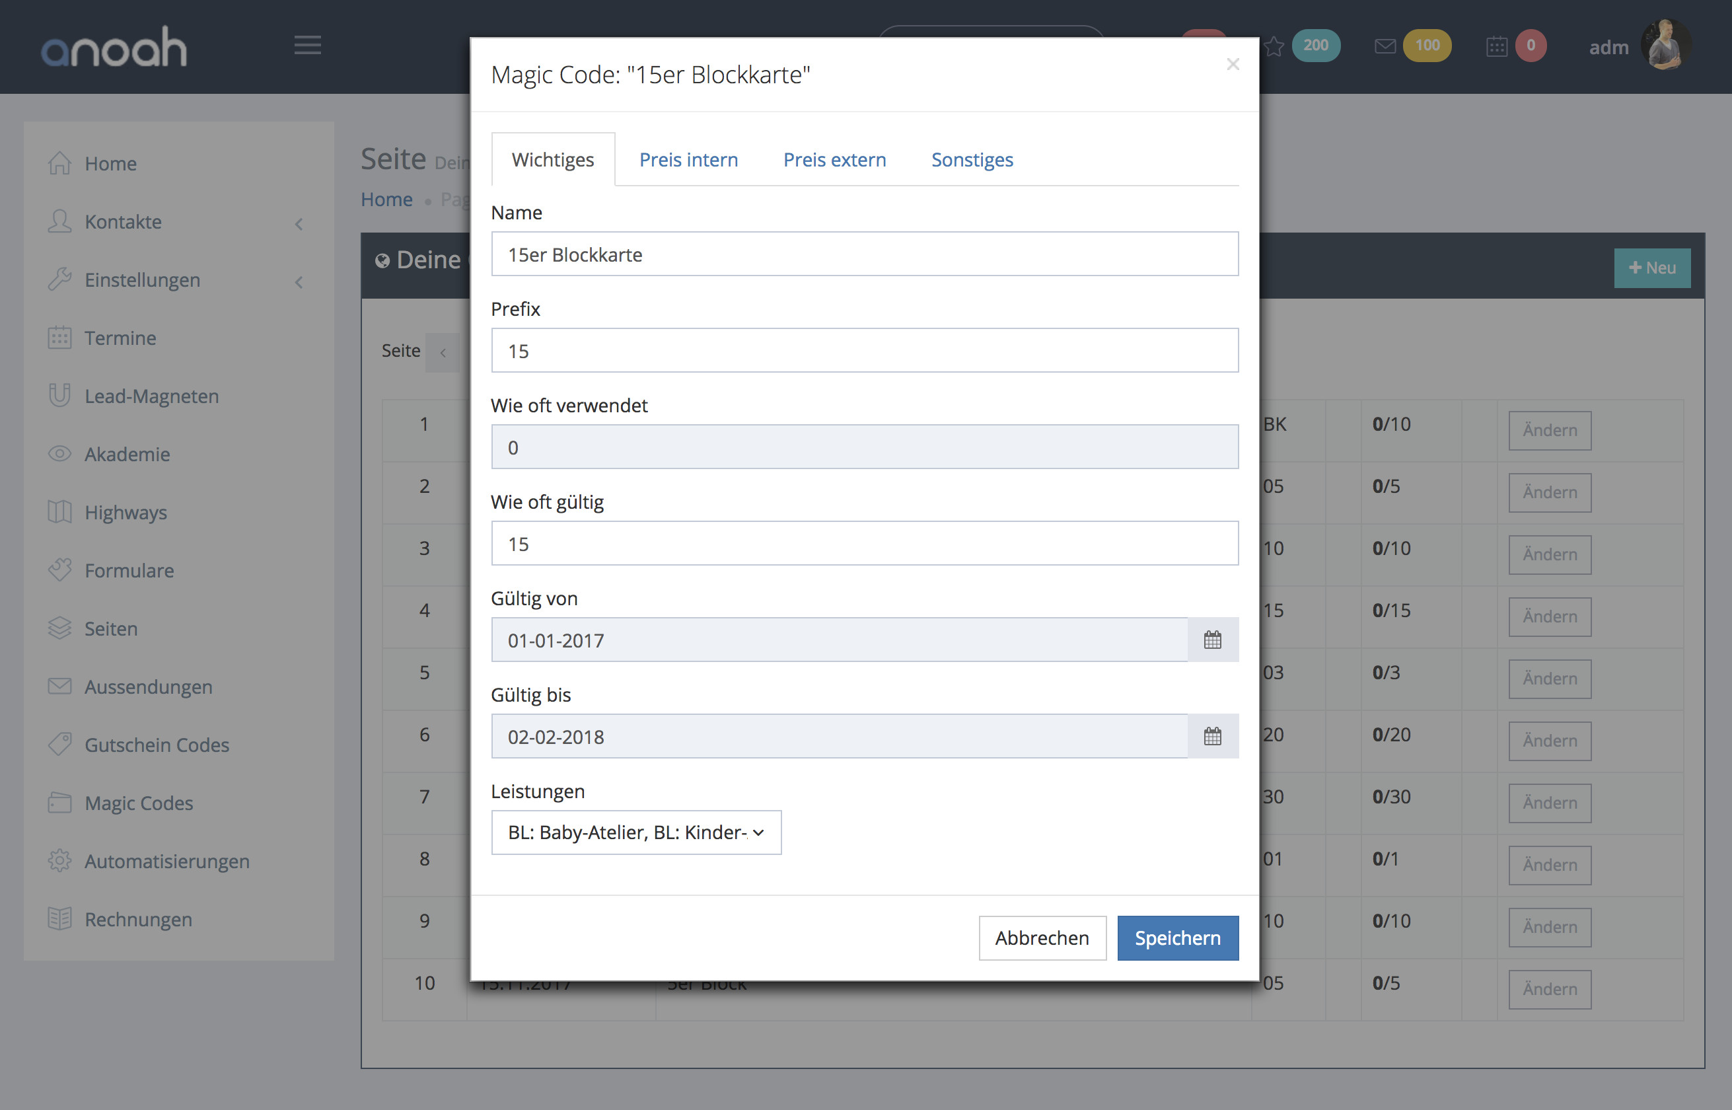1732x1110 pixels.
Task: Click into the Prefix input field
Action: (864, 351)
